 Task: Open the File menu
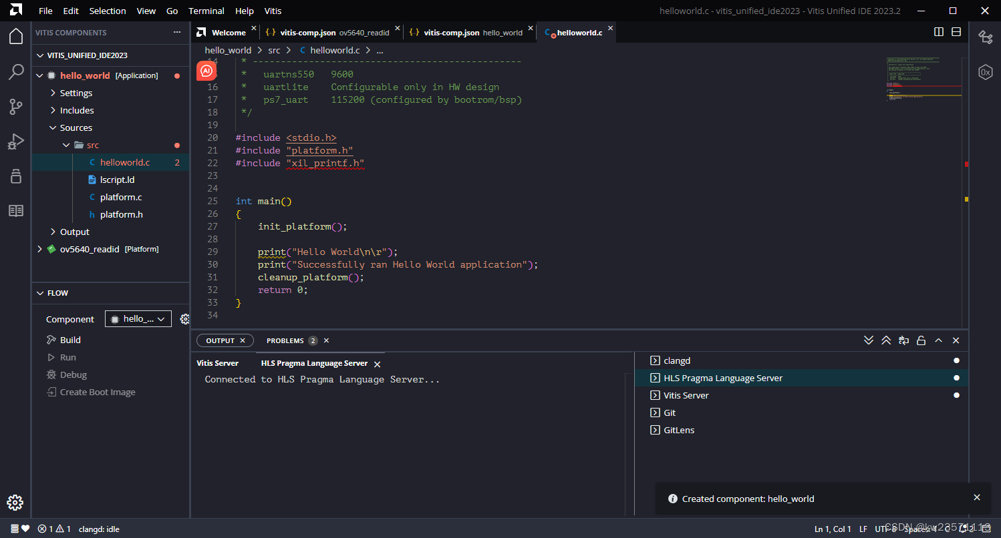coord(45,11)
